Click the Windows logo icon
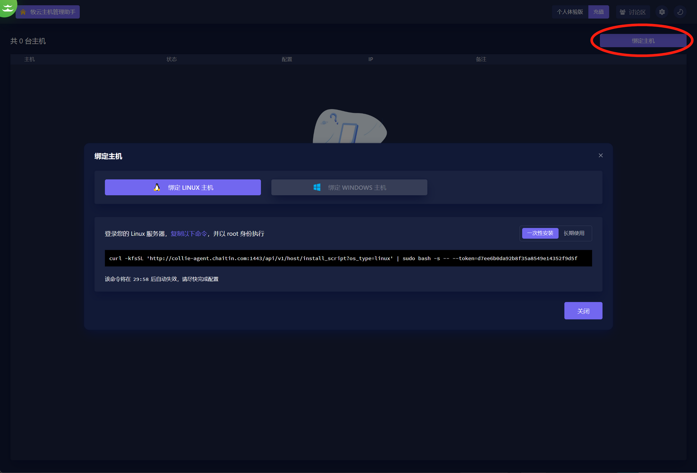Screen dimensions: 697x473 point(317,187)
